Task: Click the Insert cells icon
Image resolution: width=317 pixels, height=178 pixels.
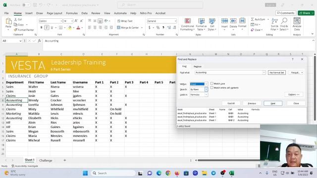Action: pyautogui.click(x=224, y=21)
